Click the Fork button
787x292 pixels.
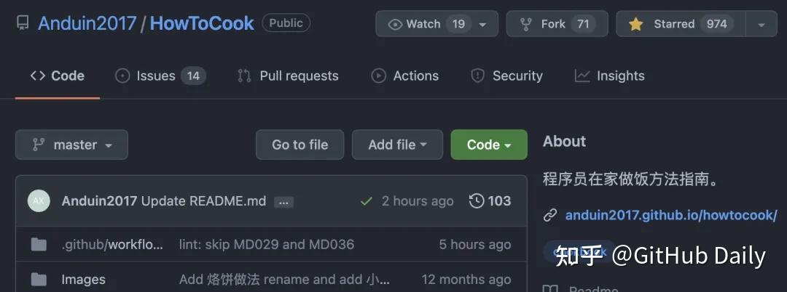click(x=557, y=24)
